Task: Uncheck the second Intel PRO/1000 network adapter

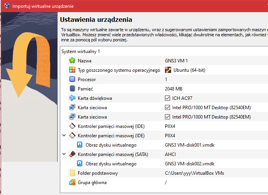Action: click(168, 117)
